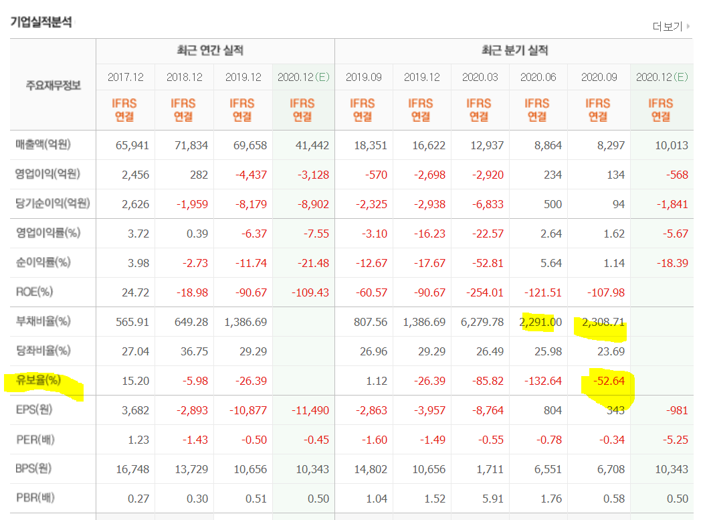Click the quarterly 2019.09 column header
707x520 pixels.
363,77
